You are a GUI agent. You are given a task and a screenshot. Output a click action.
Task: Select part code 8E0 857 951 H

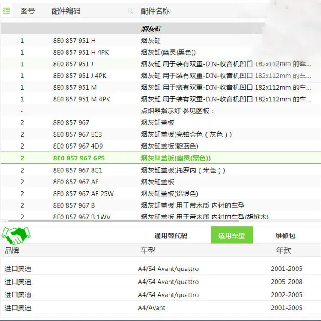pyautogui.click(x=74, y=41)
